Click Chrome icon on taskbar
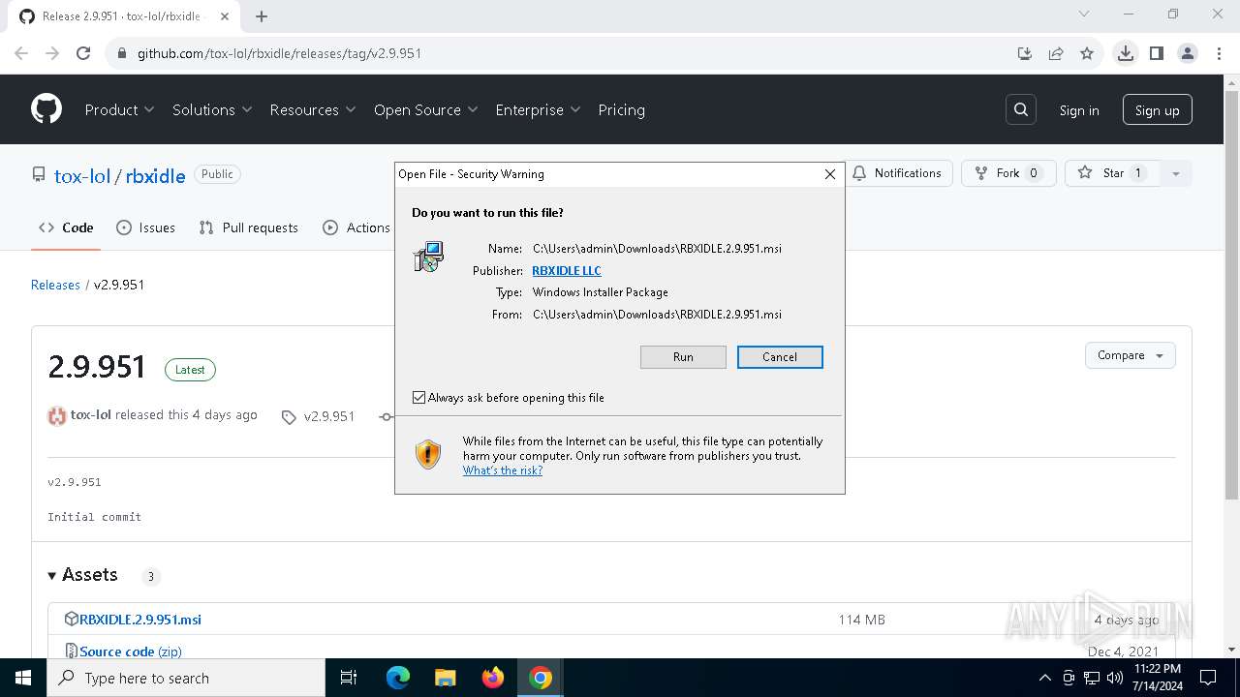Viewport: 1240px width, 697px height. 541,678
